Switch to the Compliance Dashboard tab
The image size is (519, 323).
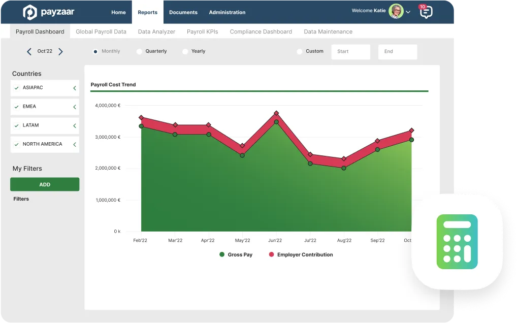tap(261, 31)
